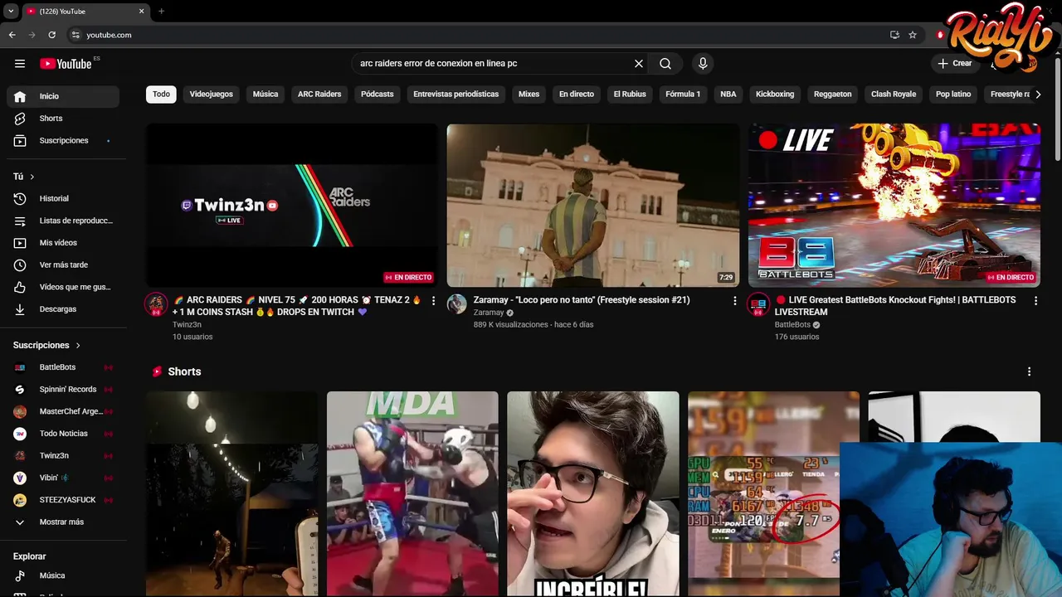Screen dimensions: 1062x597
Task: Open the Twinz3n channel avatar
Action: [x=156, y=303]
